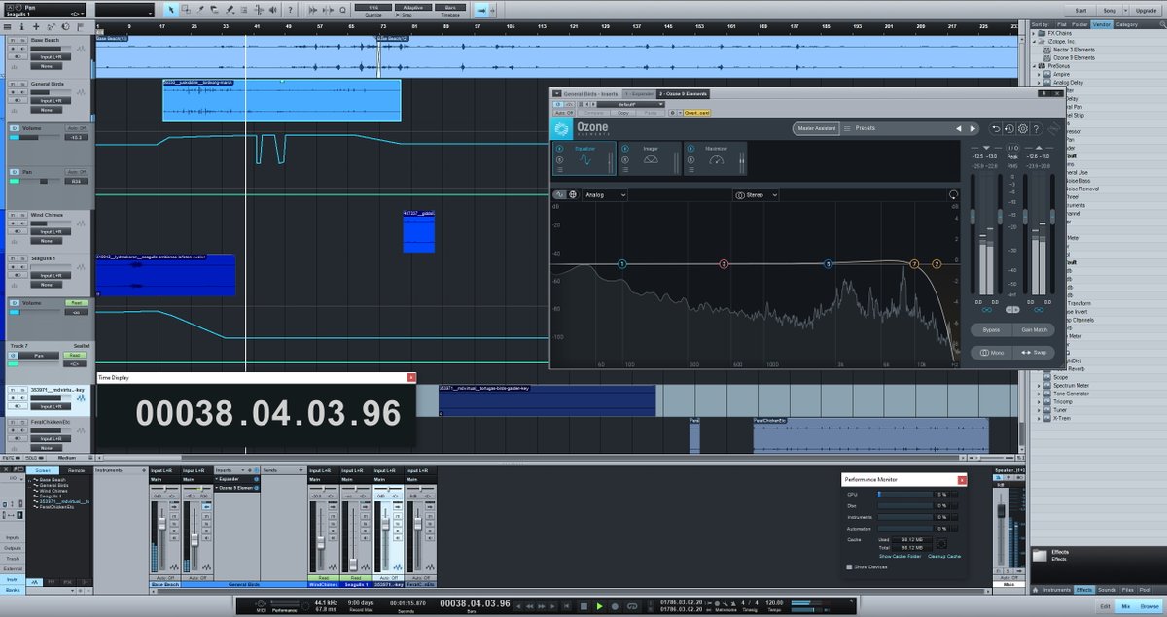Click the Swap channels button in Ozone

(x=1034, y=352)
